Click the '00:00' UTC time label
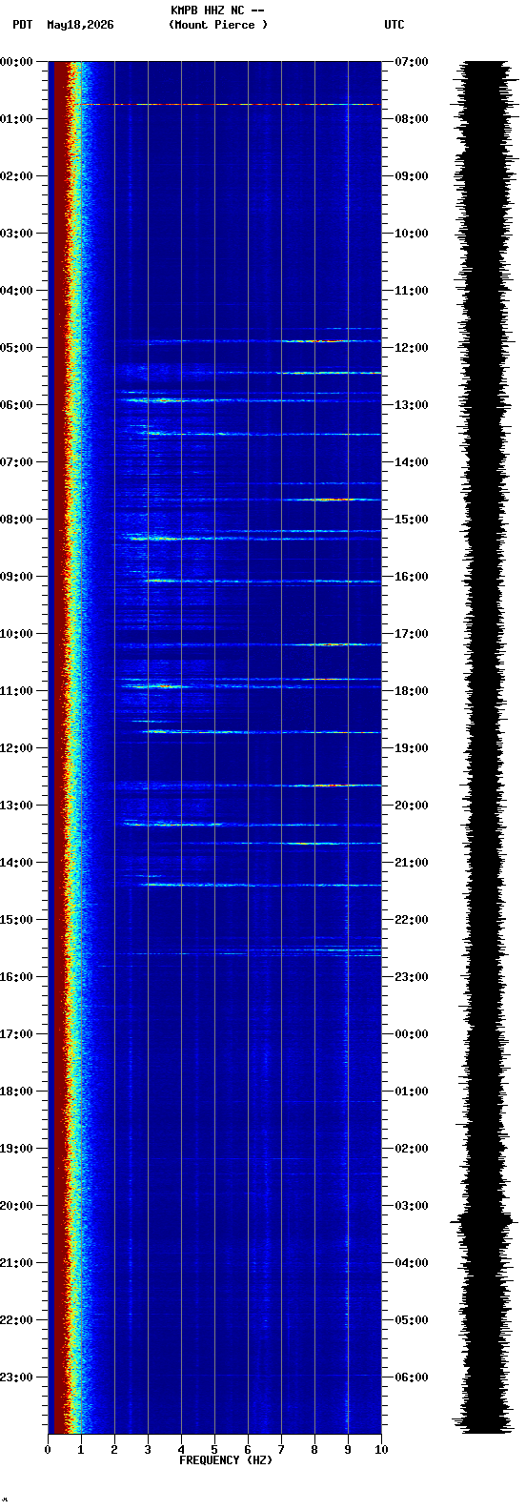526x1510 pixels. click(x=412, y=1034)
